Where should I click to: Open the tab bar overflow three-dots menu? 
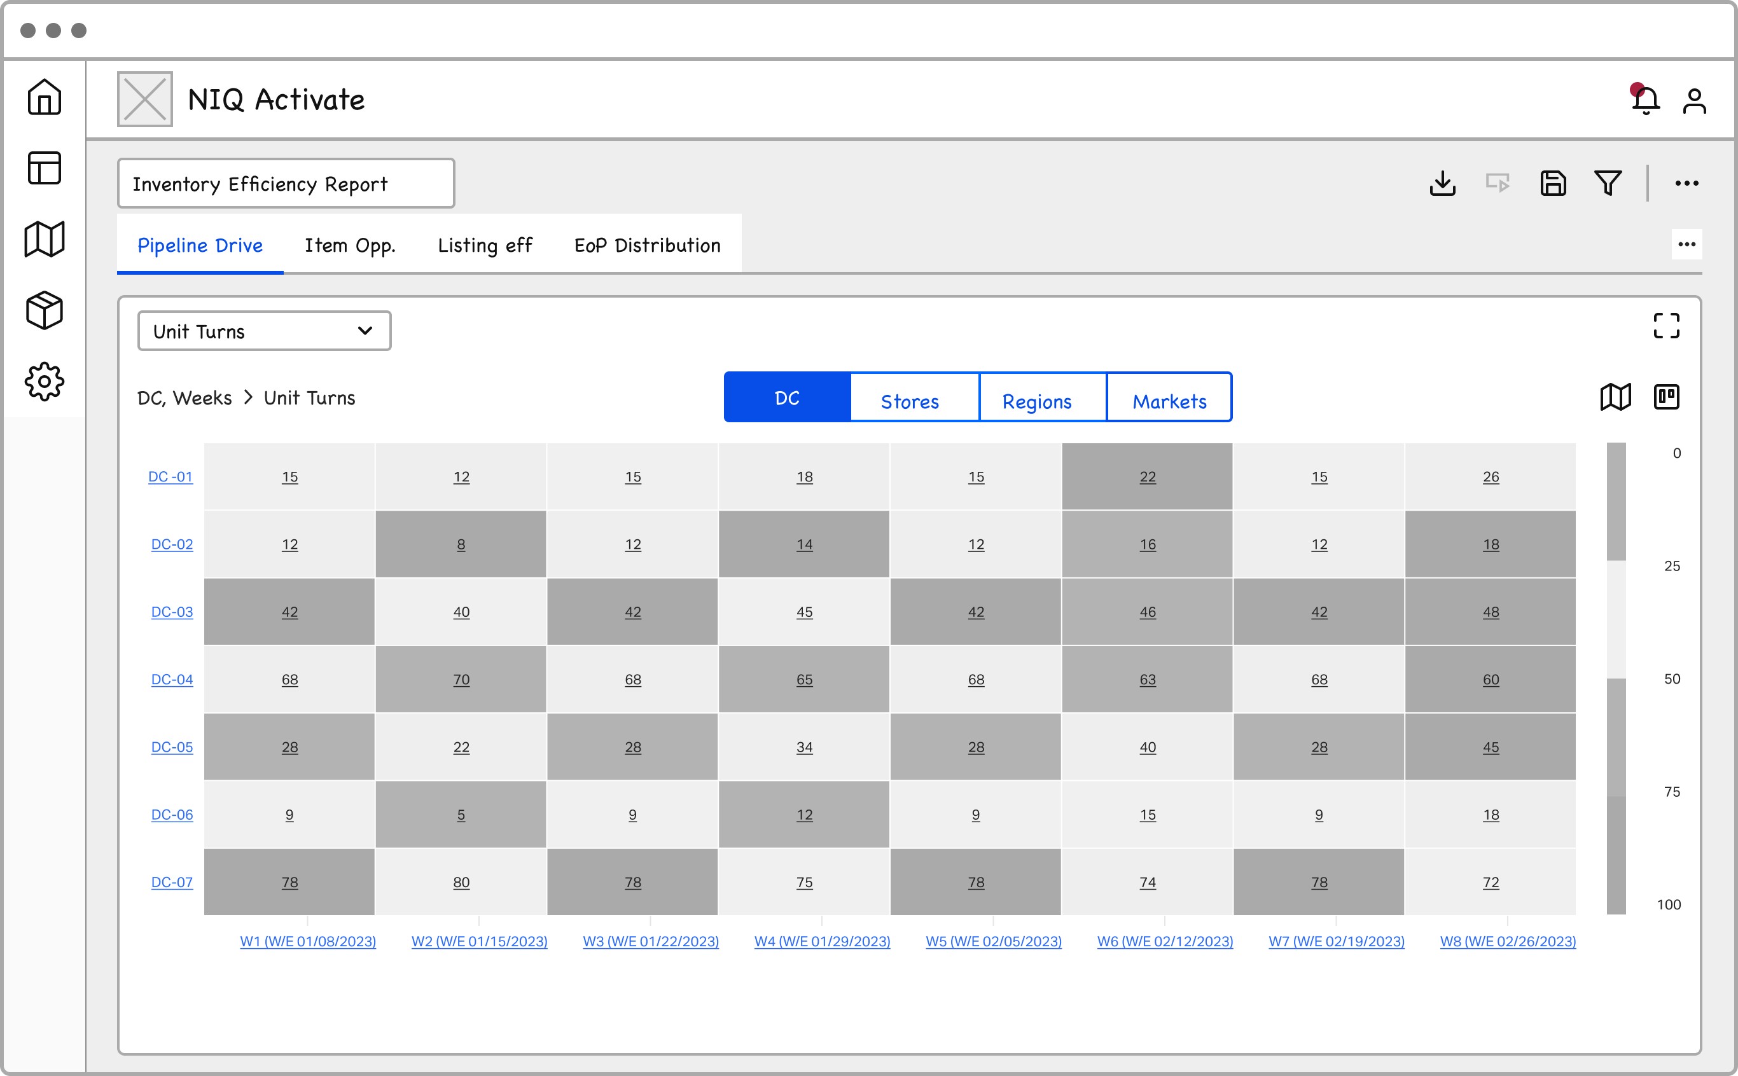pyautogui.click(x=1686, y=245)
